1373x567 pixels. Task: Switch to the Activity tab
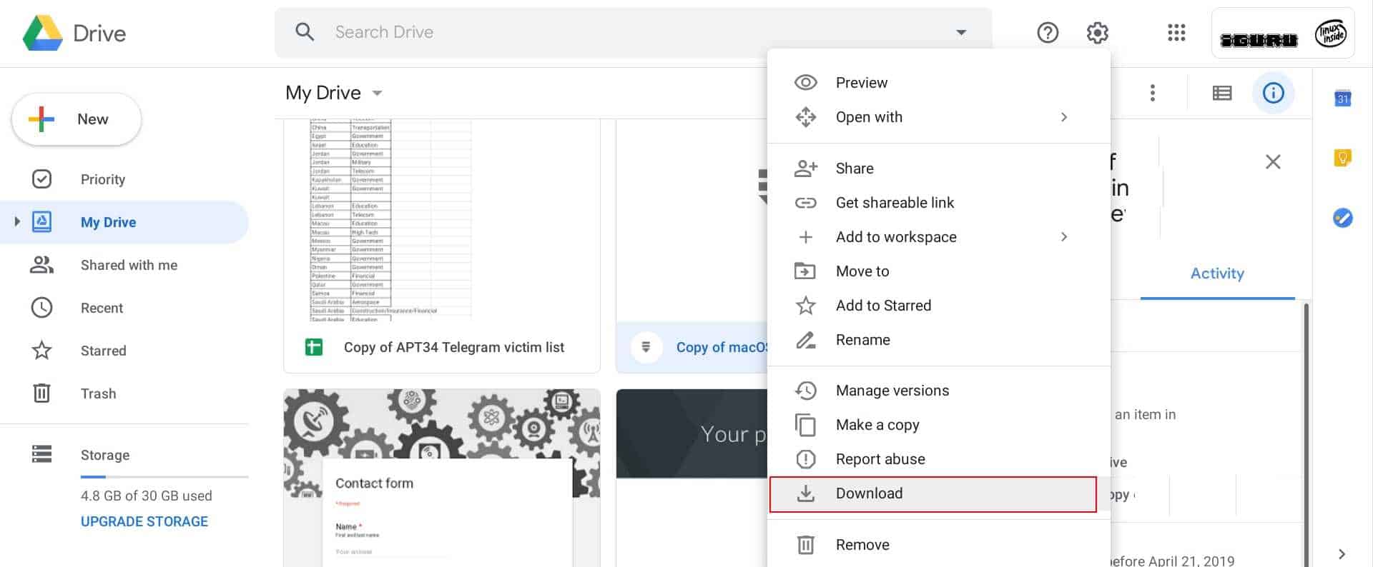tap(1217, 274)
